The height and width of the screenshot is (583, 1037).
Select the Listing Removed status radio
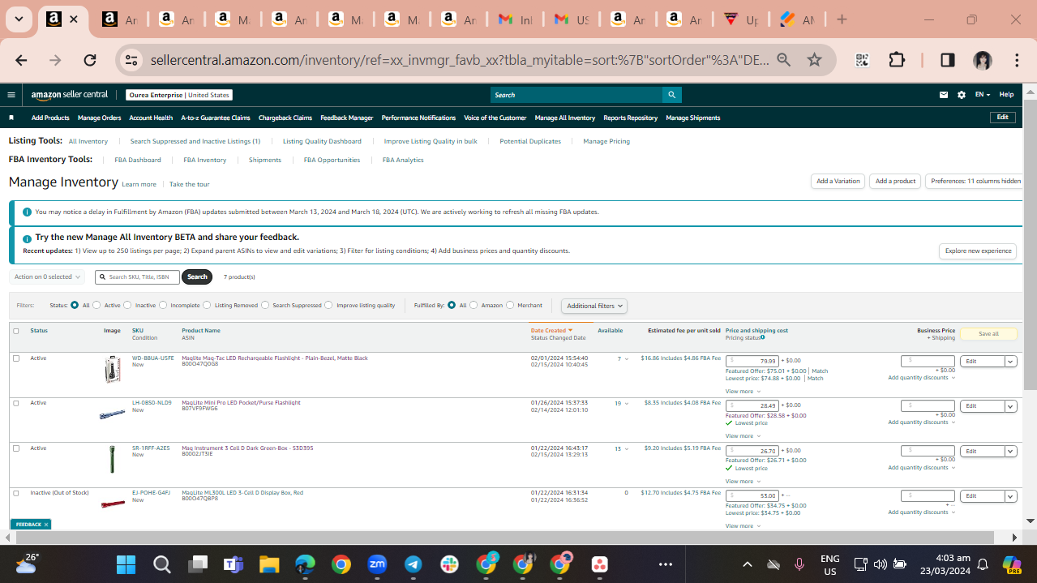[x=207, y=306]
